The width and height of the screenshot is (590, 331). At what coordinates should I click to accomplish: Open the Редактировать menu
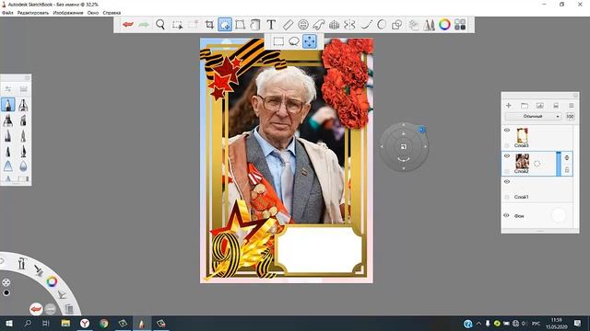point(33,13)
